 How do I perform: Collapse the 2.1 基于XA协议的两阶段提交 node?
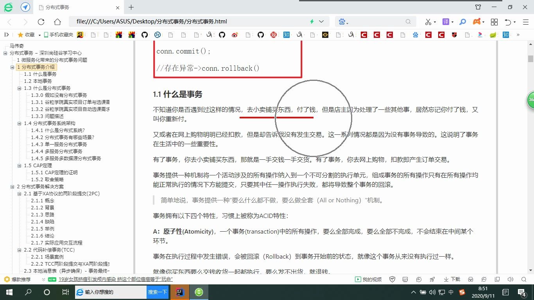(x=20, y=194)
